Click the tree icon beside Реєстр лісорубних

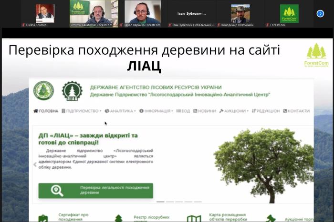coord(118,219)
